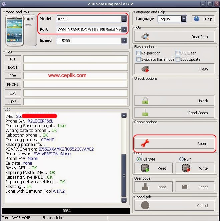220x221 pixels.
Task: Click the gear icon in the title bar
Action: pyautogui.click(x=4, y=4)
